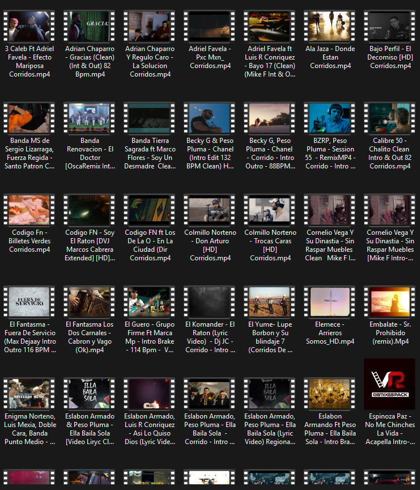Click file name 'Embalate - Sr. Prohibido (remix).Mp4'
This screenshot has height=490, width=420.
[x=391, y=333]
